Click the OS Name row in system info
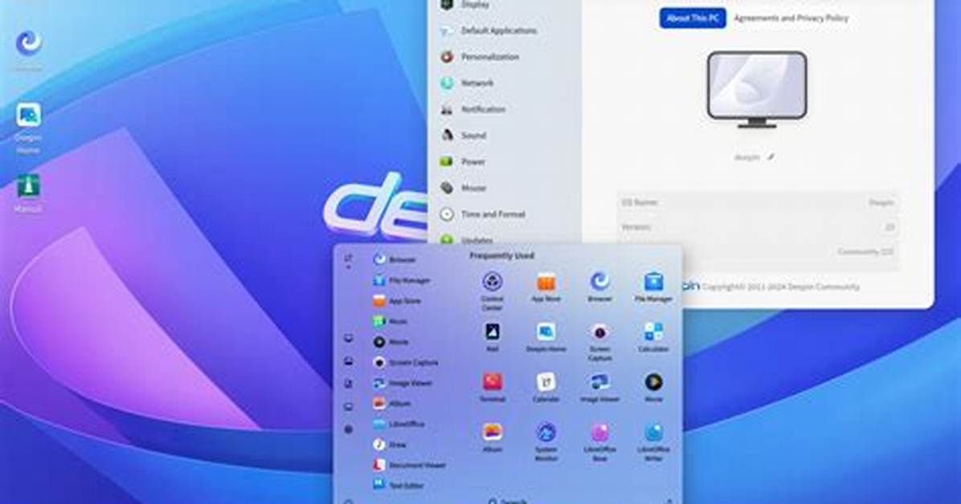The height and width of the screenshot is (504, 961). coord(758,203)
